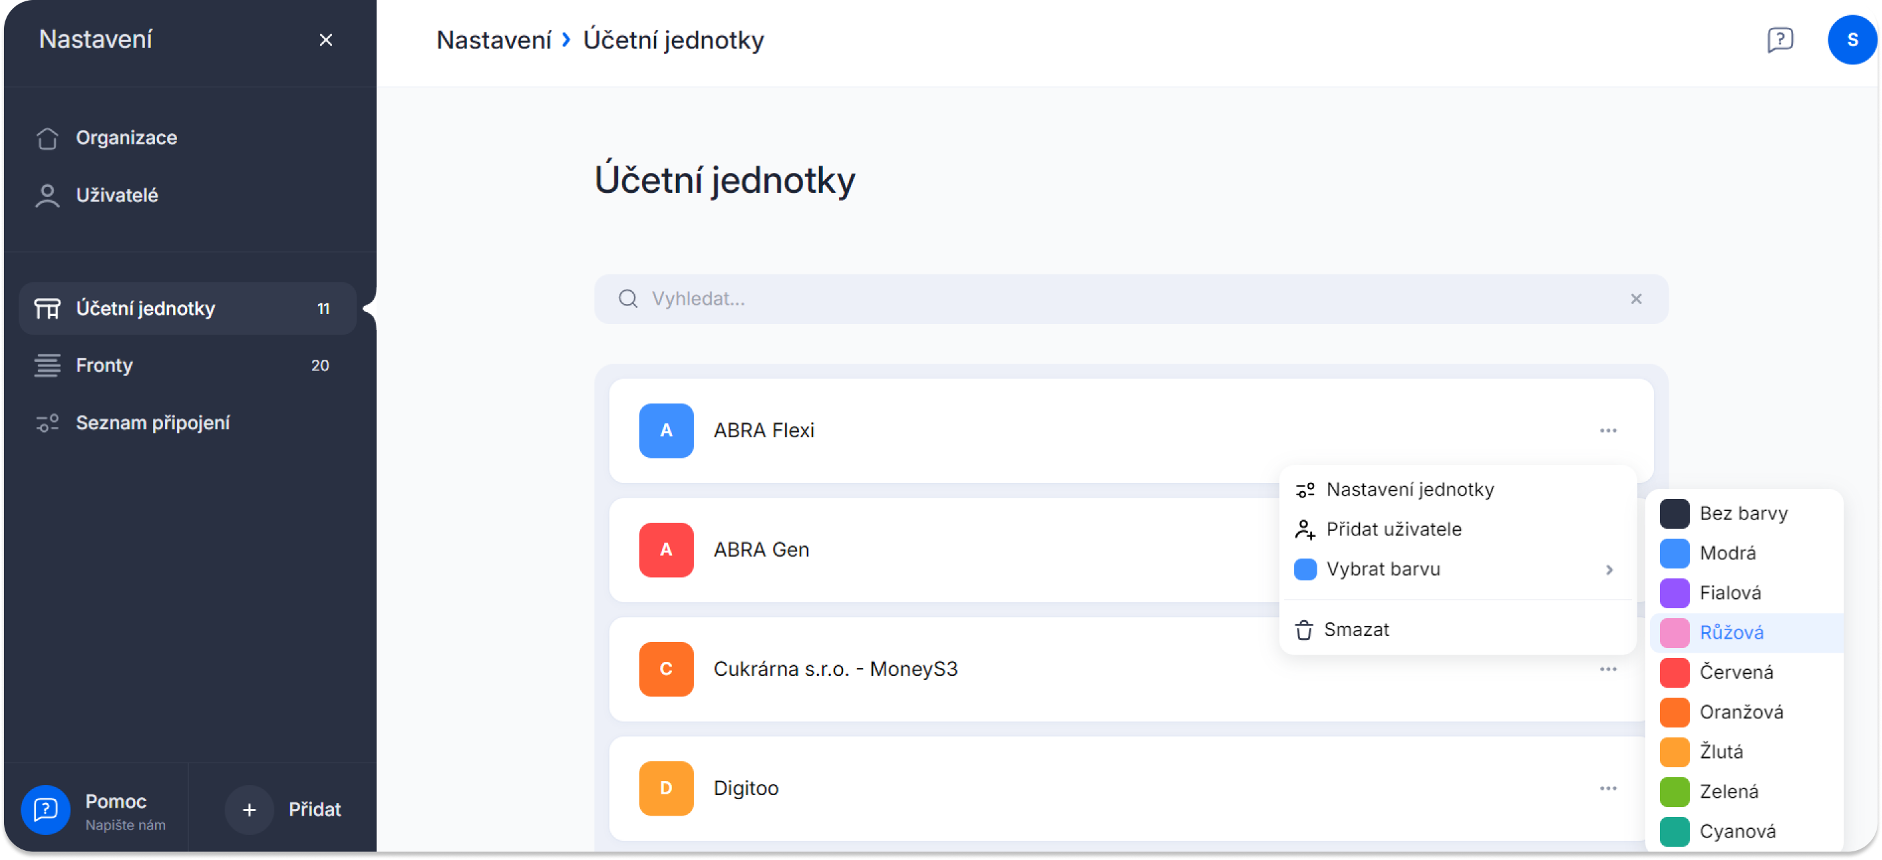Click the search magnifier icon
1882x860 pixels.
pyautogui.click(x=628, y=299)
